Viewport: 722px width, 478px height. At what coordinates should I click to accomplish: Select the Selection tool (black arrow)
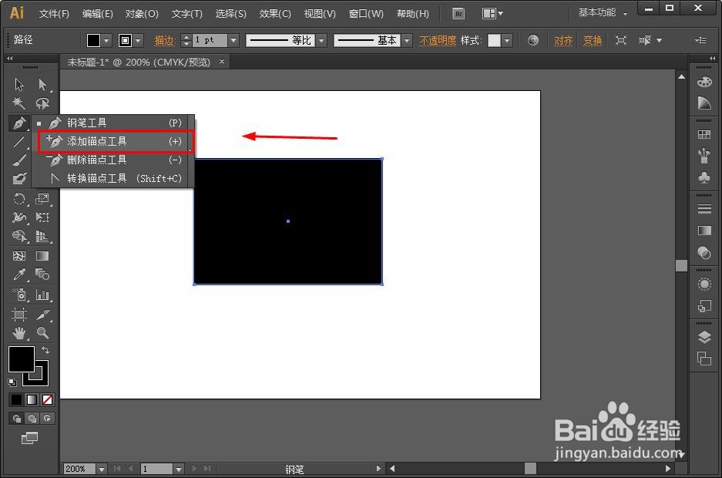(x=19, y=85)
